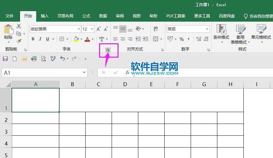273x158 pixels.
Task: Click the Paste clipboard icon
Action: pos(8,29)
